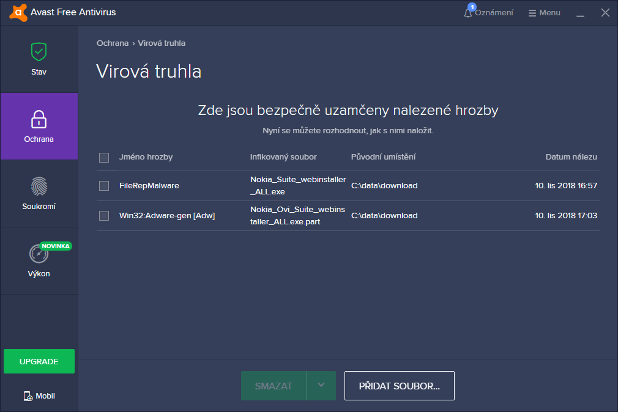
Task: Select the Win32:Adware-gen [Adw] threat name
Action: click(x=167, y=215)
